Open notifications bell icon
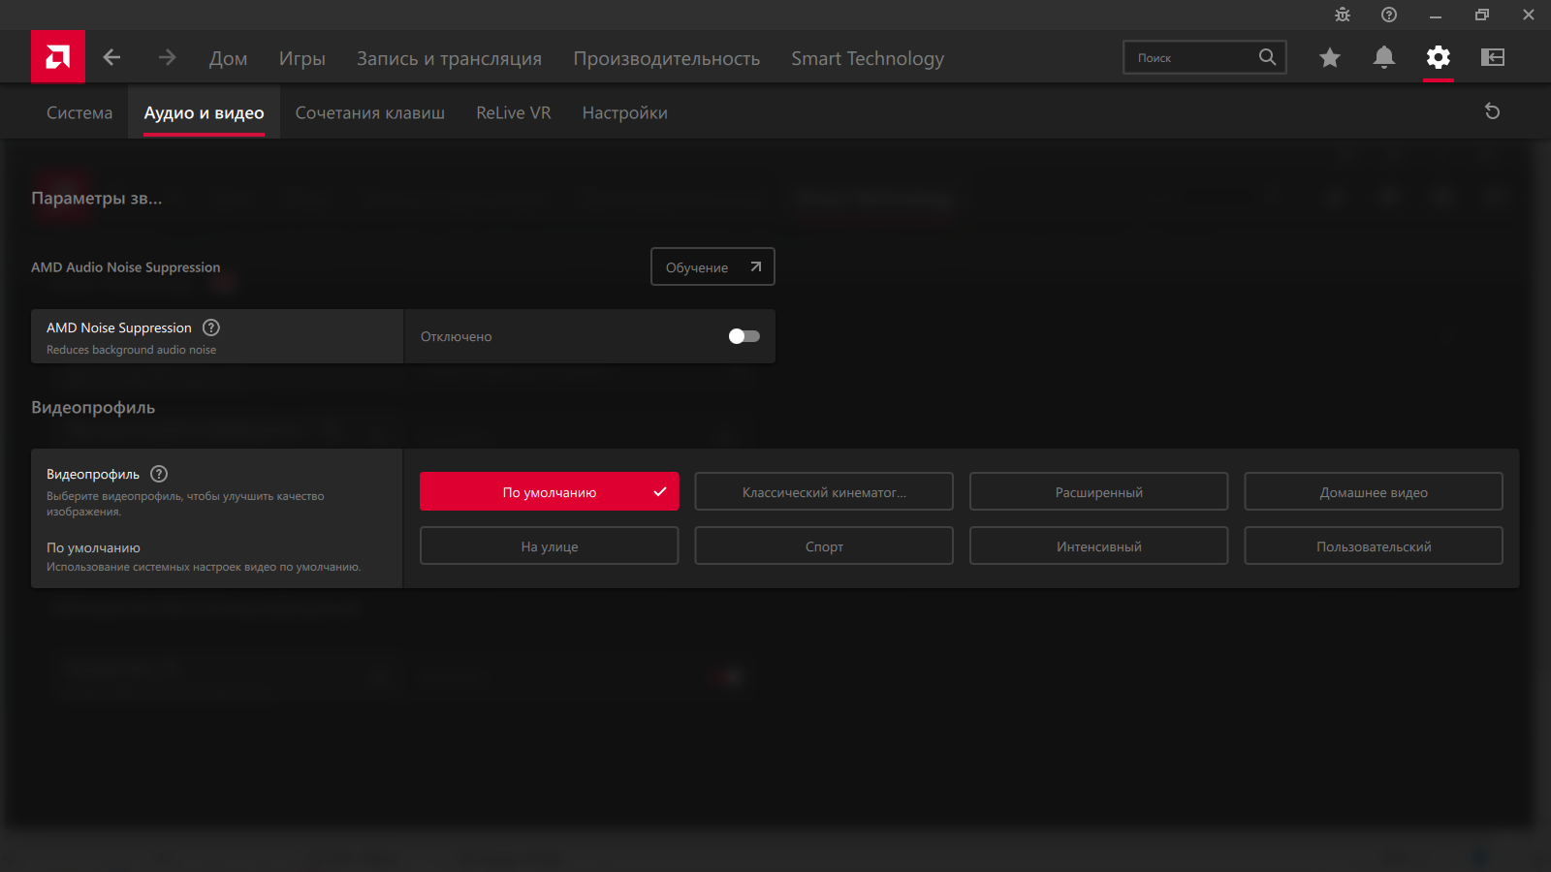This screenshot has width=1551, height=872. point(1384,57)
